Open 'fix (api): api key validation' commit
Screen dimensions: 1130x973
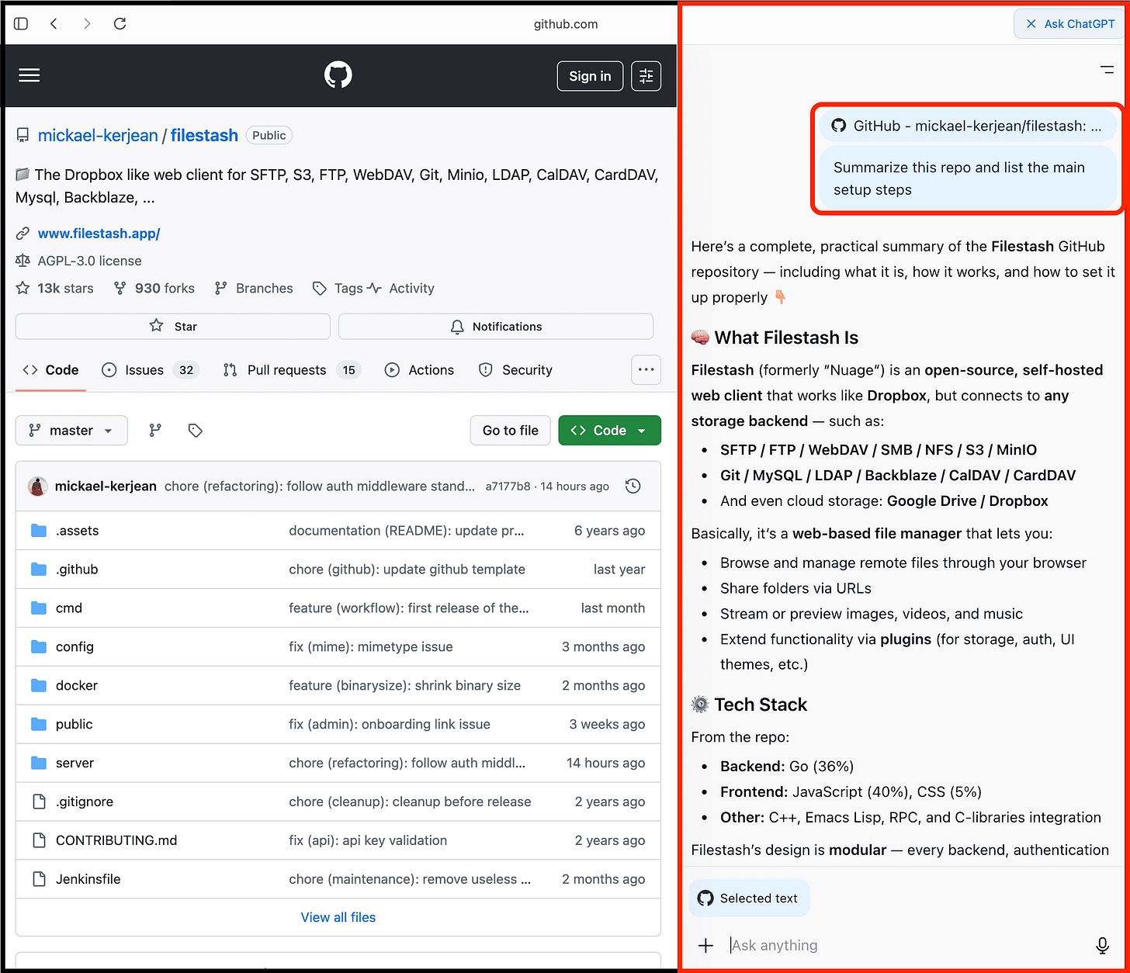[x=368, y=841]
